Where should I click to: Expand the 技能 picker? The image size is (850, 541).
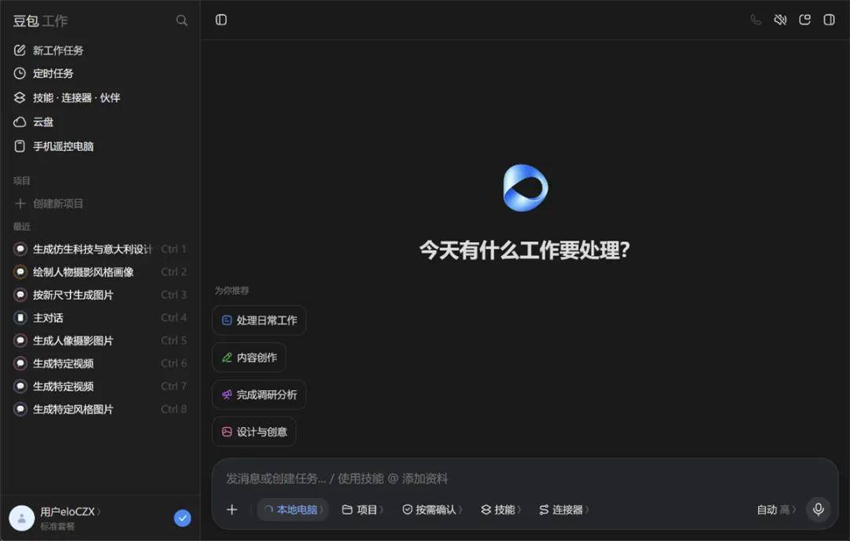[x=501, y=510]
